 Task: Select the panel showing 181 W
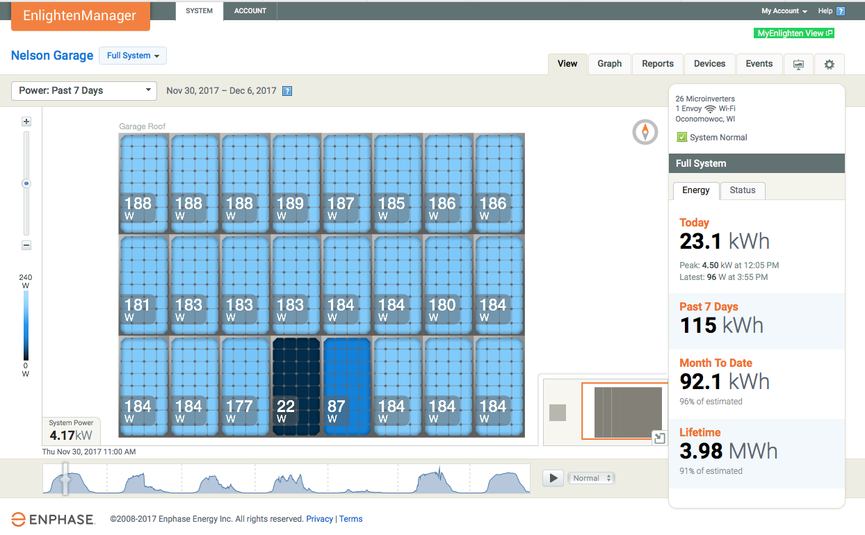(x=144, y=286)
